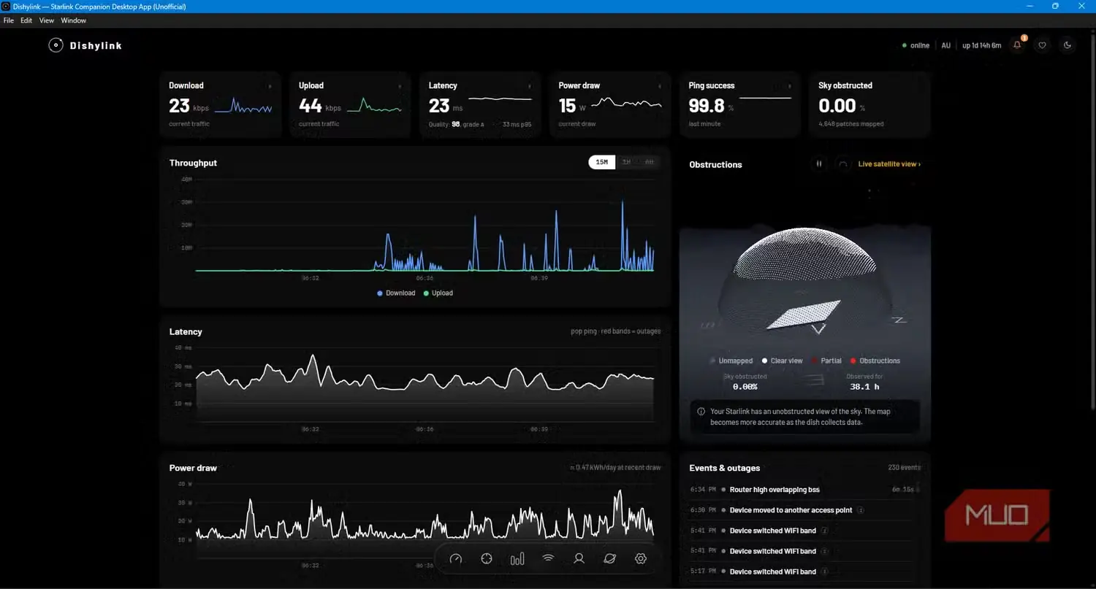Expand the Upload card using its arrow
Viewport: 1096px width, 589px height.
click(x=400, y=86)
